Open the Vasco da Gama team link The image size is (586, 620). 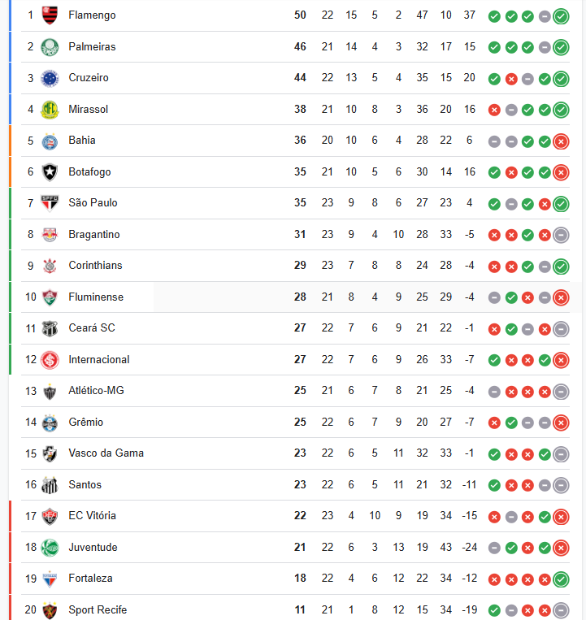point(106,453)
